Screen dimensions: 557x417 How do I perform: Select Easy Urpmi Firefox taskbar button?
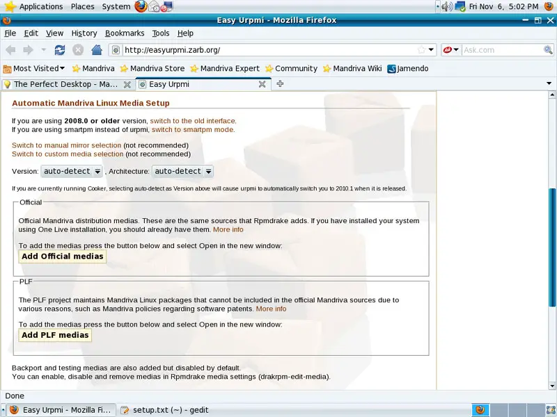pos(61,410)
